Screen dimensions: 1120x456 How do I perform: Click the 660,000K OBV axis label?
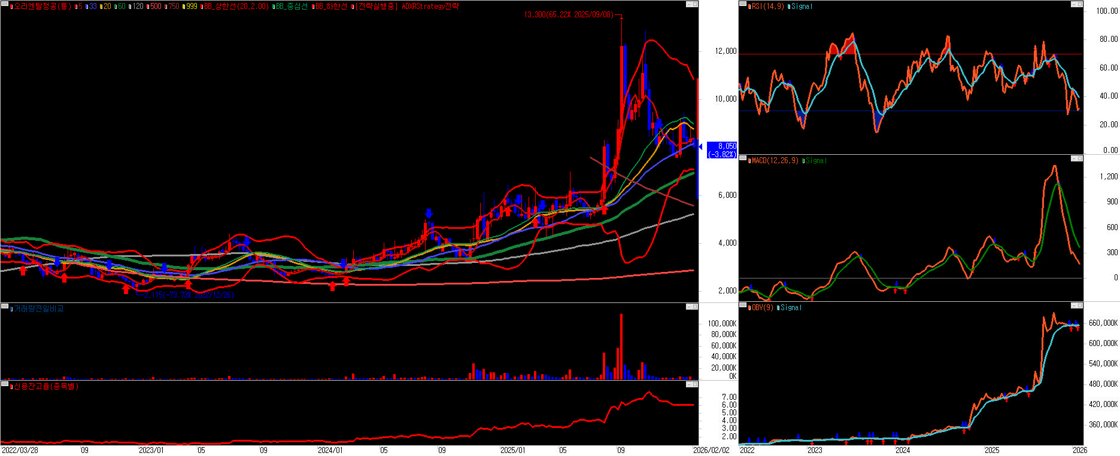tap(1103, 323)
